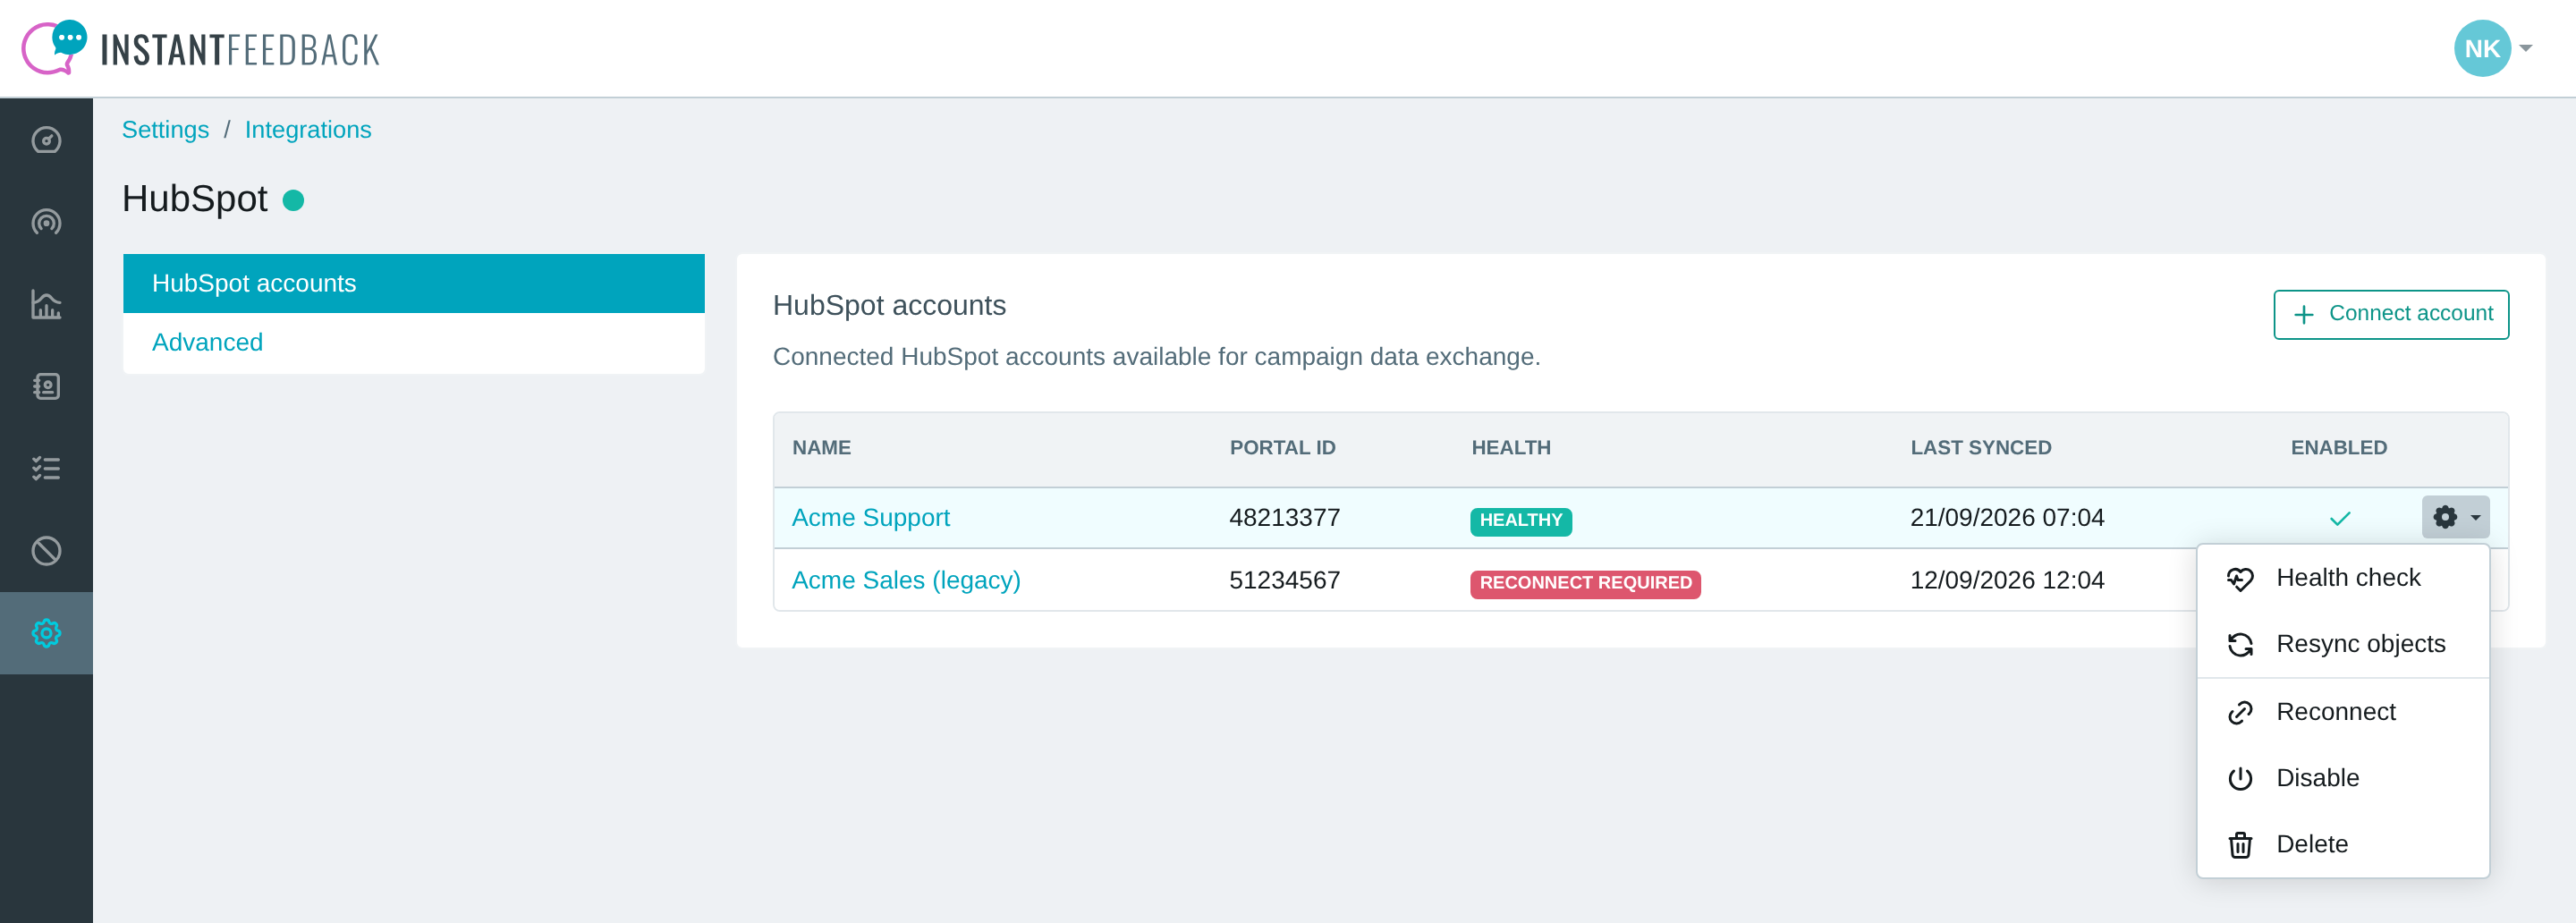
Task: Go to Settings breadcrumb link
Action: [x=165, y=130]
